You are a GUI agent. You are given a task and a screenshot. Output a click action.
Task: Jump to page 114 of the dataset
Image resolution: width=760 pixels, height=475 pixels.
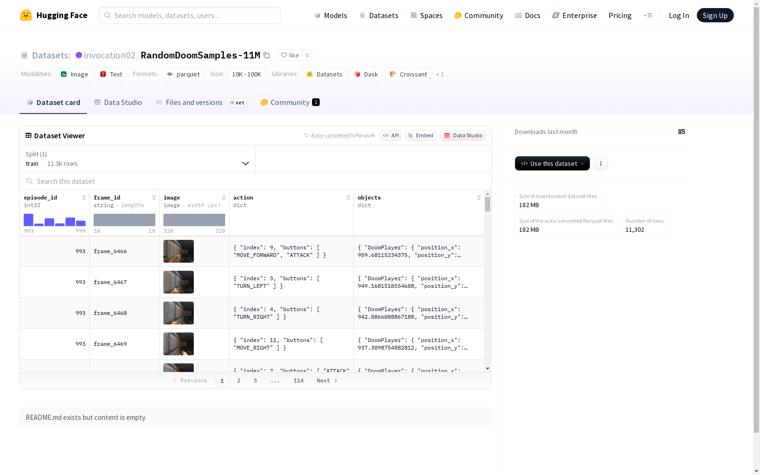tap(298, 380)
